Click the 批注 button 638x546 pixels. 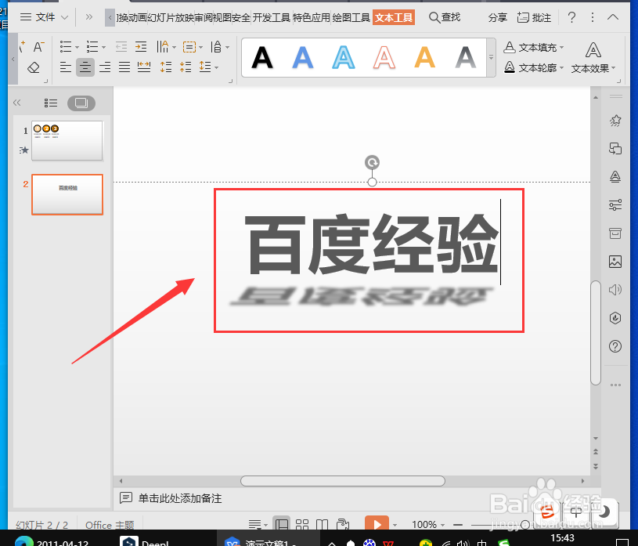(534, 17)
